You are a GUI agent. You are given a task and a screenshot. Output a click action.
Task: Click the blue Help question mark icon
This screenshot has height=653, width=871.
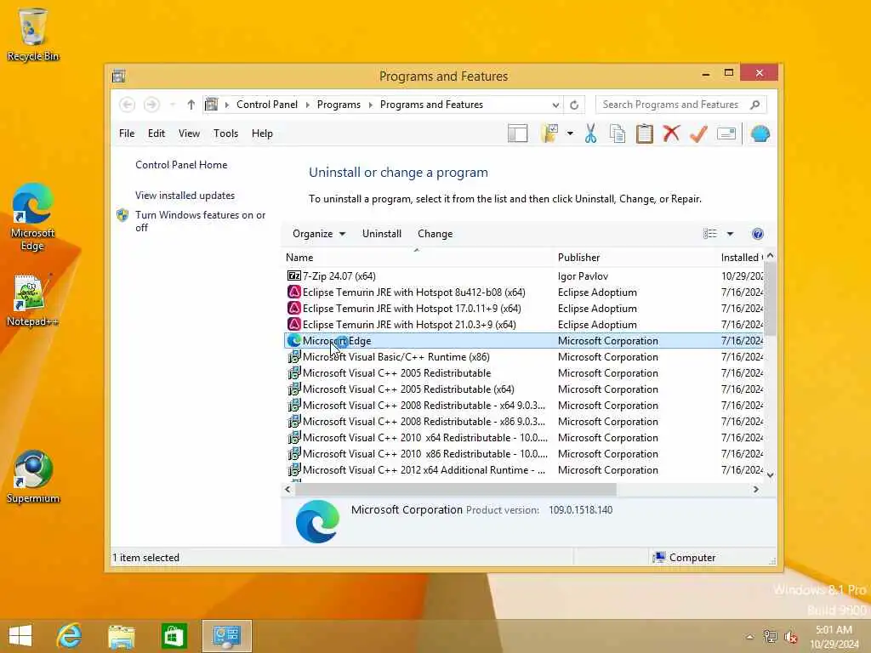coord(757,234)
